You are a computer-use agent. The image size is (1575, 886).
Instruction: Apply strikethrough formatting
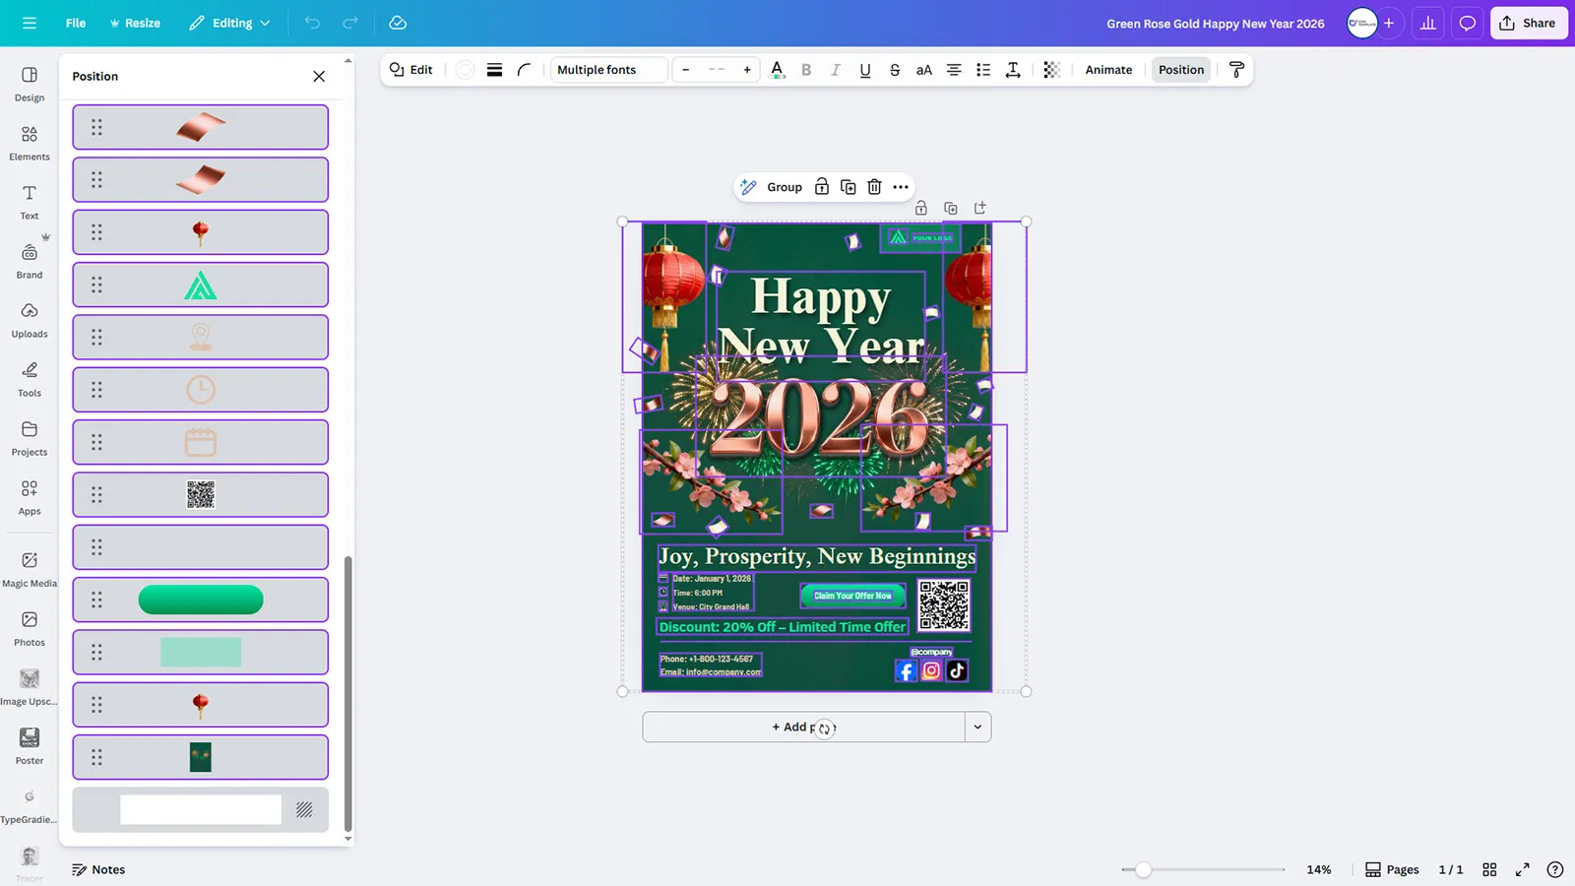(894, 70)
